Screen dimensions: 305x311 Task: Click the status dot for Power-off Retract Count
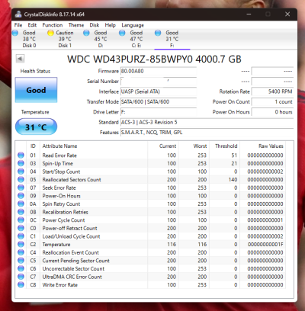(21, 228)
